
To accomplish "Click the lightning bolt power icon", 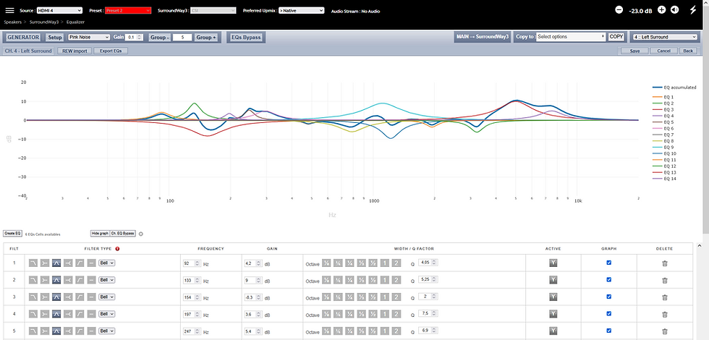I will [693, 10].
